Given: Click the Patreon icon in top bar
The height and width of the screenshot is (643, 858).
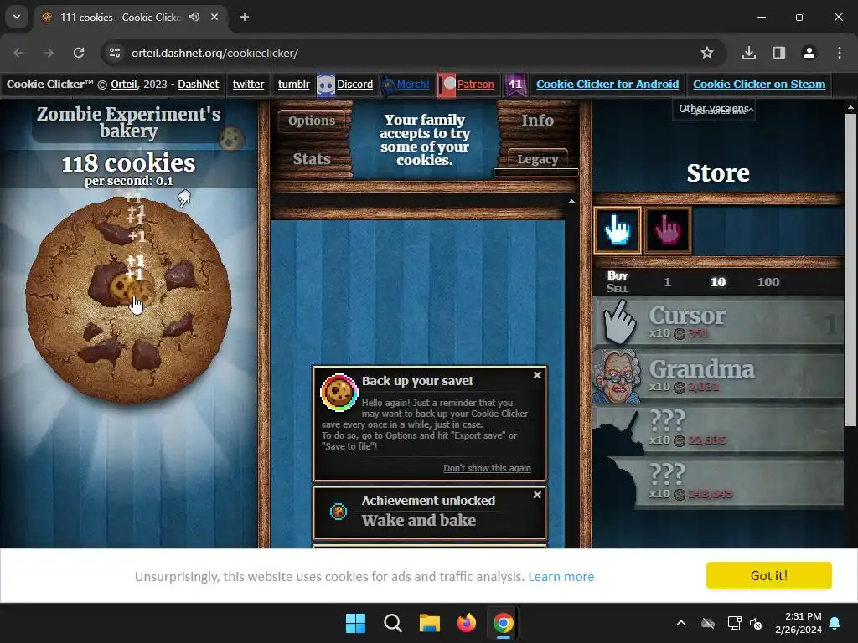Looking at the screenshot, I should point(447,85).
